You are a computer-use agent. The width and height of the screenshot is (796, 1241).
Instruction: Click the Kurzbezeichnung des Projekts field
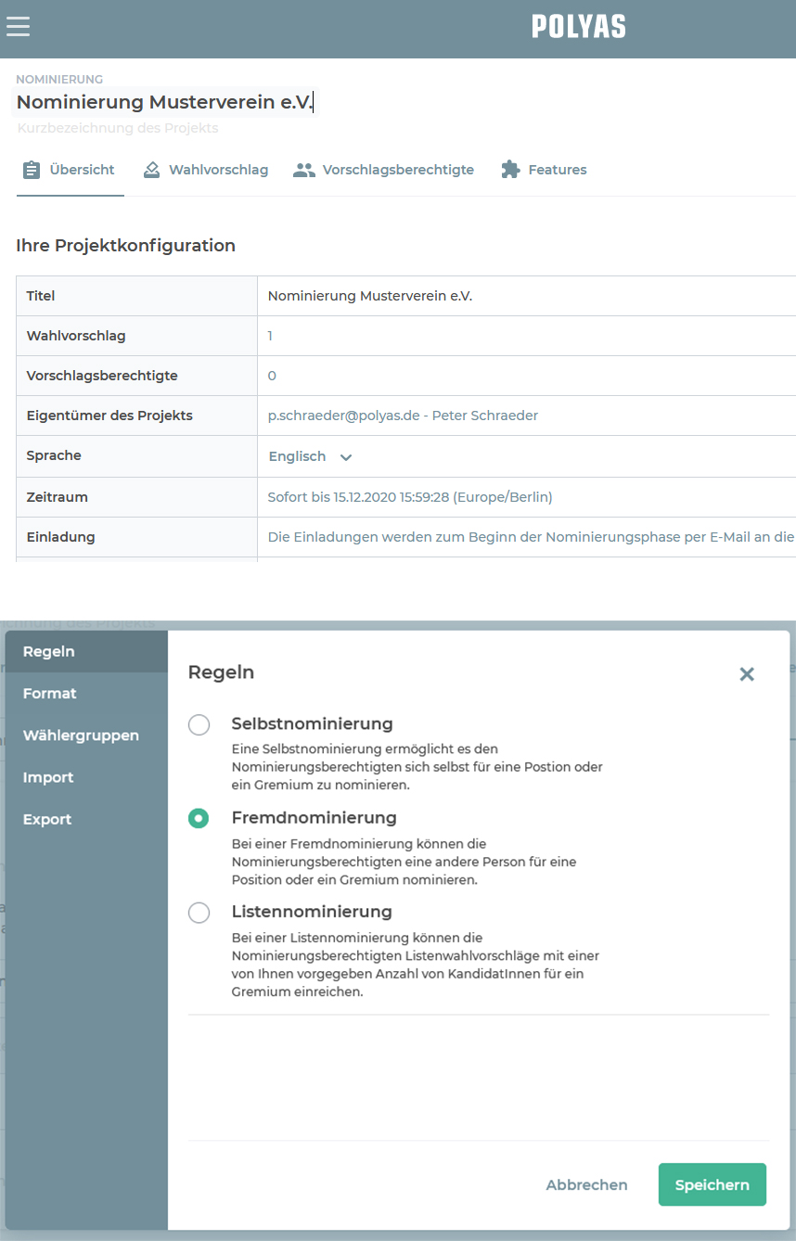tap(118, 128)
